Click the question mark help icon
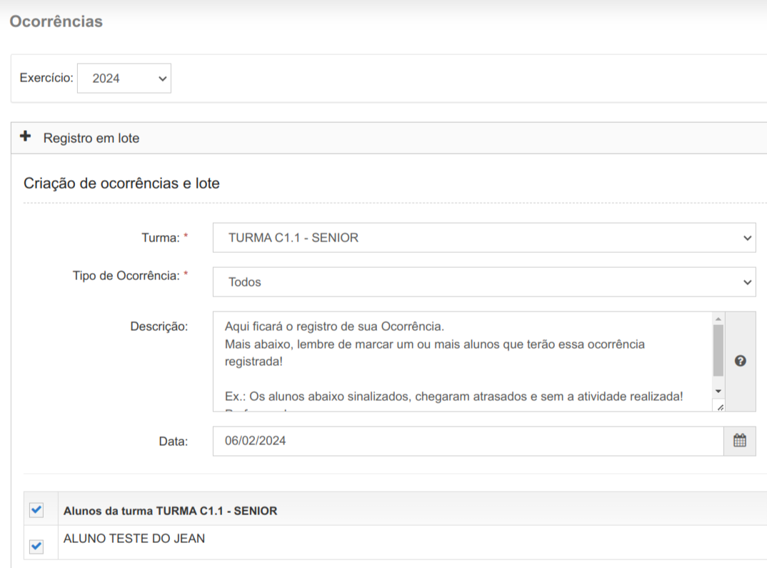 (740, 362)
